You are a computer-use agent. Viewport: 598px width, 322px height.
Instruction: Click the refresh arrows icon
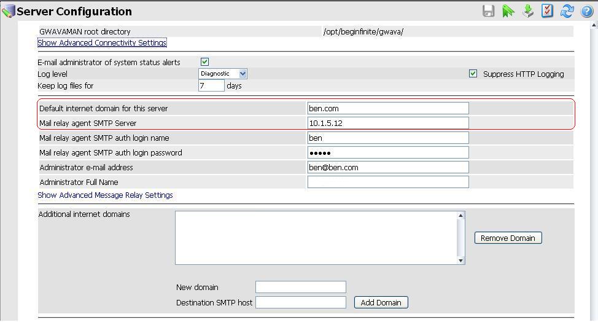click(x=567, y=11)
